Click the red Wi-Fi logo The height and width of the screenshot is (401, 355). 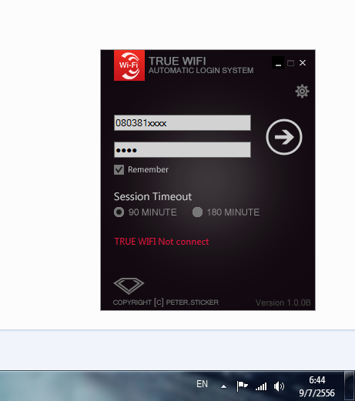tap(129, 65)
